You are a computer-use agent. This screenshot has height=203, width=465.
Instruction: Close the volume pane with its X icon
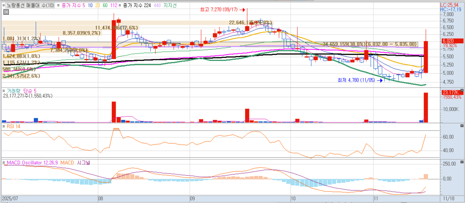[x=462, y=90]
